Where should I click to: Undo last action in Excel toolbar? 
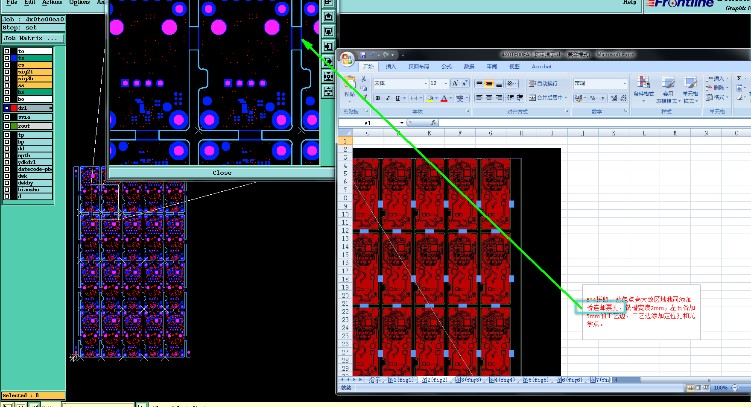pyautogui.click(x=373, y=55)
